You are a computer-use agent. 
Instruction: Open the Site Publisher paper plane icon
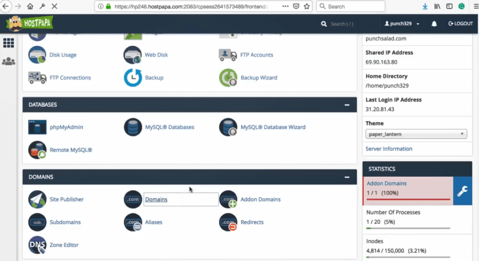point(37,199)
